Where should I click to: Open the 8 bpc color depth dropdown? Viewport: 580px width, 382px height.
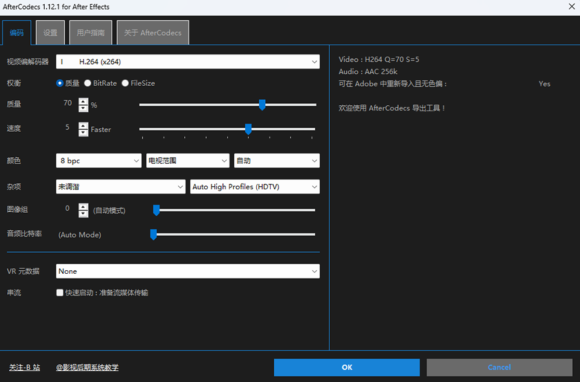(x=98, y=161)
